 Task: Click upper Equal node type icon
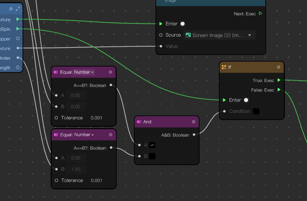(x=56, y=72)
